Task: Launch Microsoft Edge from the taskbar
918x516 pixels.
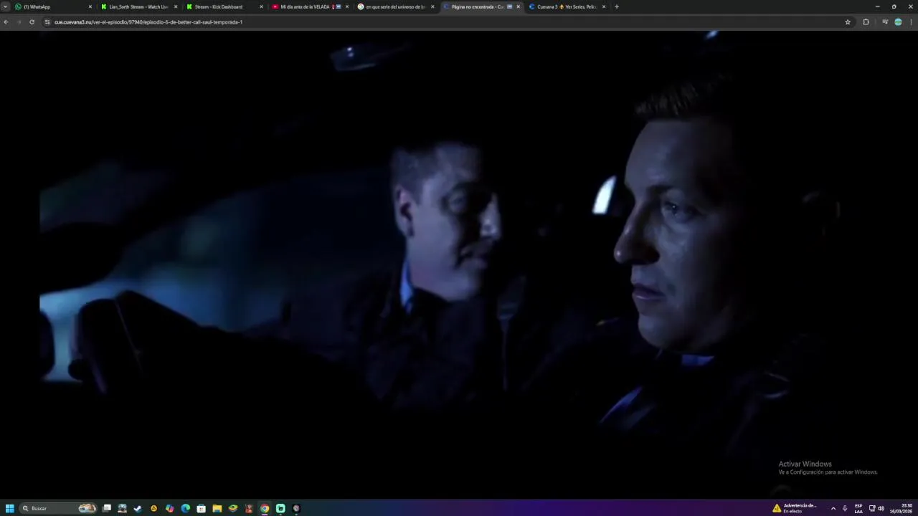Action: click(185, 508)
